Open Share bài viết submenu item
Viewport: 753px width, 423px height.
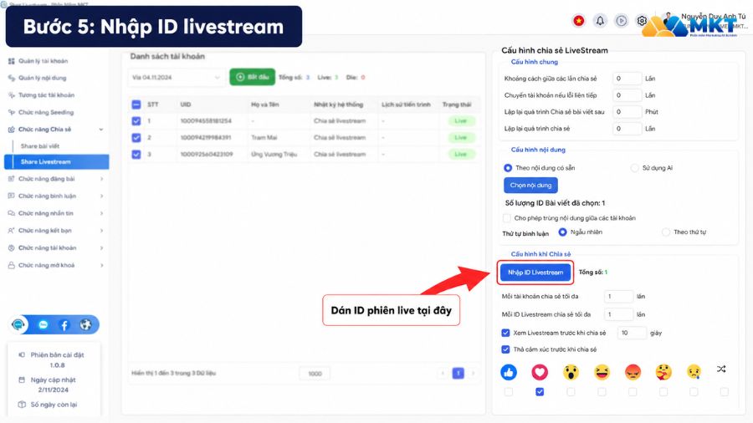tap(40, 145)
